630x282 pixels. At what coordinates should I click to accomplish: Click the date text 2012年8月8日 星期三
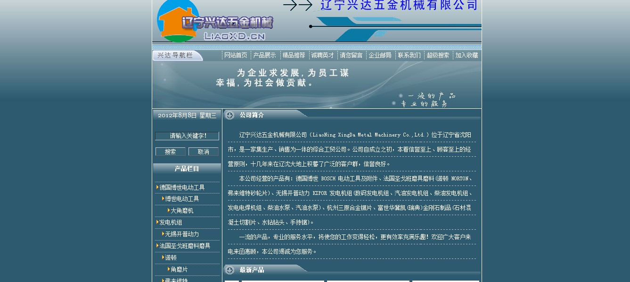[x=187, y=115]
